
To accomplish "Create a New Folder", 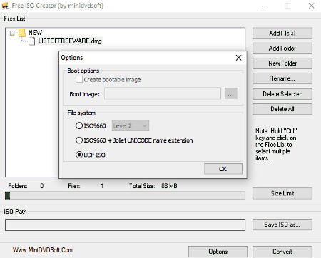I will [x=282, y=63].
